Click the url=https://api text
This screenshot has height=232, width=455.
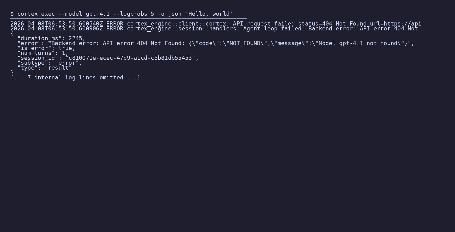(x=396, y=24)
